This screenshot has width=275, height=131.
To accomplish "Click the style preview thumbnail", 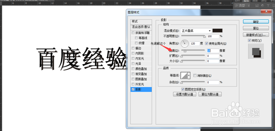I will click(x=256, y=51).
